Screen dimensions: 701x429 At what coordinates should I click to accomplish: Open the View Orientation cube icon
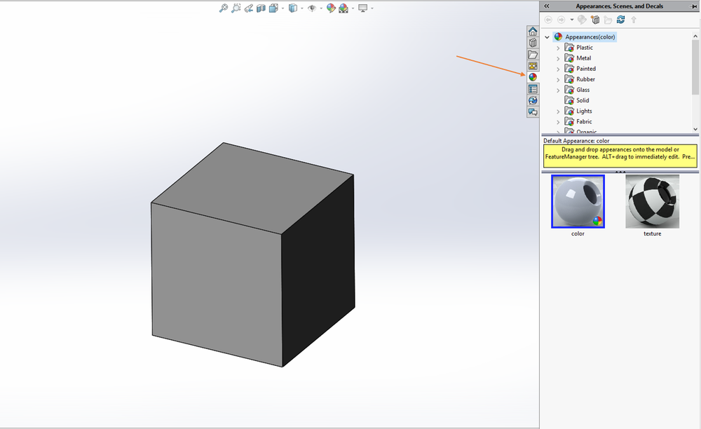pyautogui.click(x=273, y=8)
